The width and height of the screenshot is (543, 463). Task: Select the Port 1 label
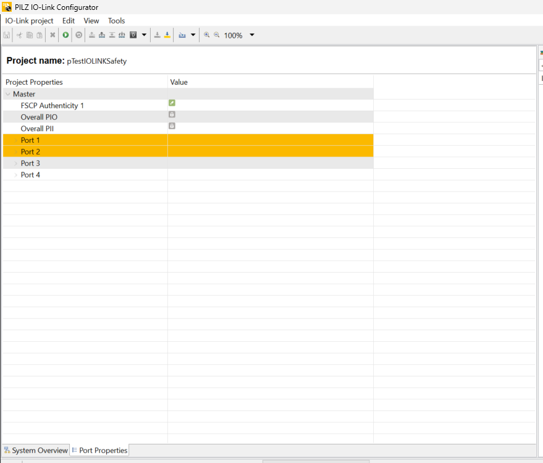30,140
